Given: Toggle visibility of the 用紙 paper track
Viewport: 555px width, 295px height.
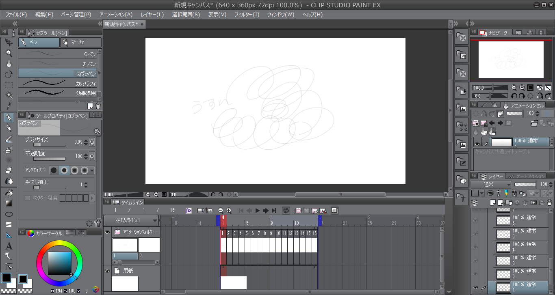Looking at the screenshot, I should click(x=108, y=271).
